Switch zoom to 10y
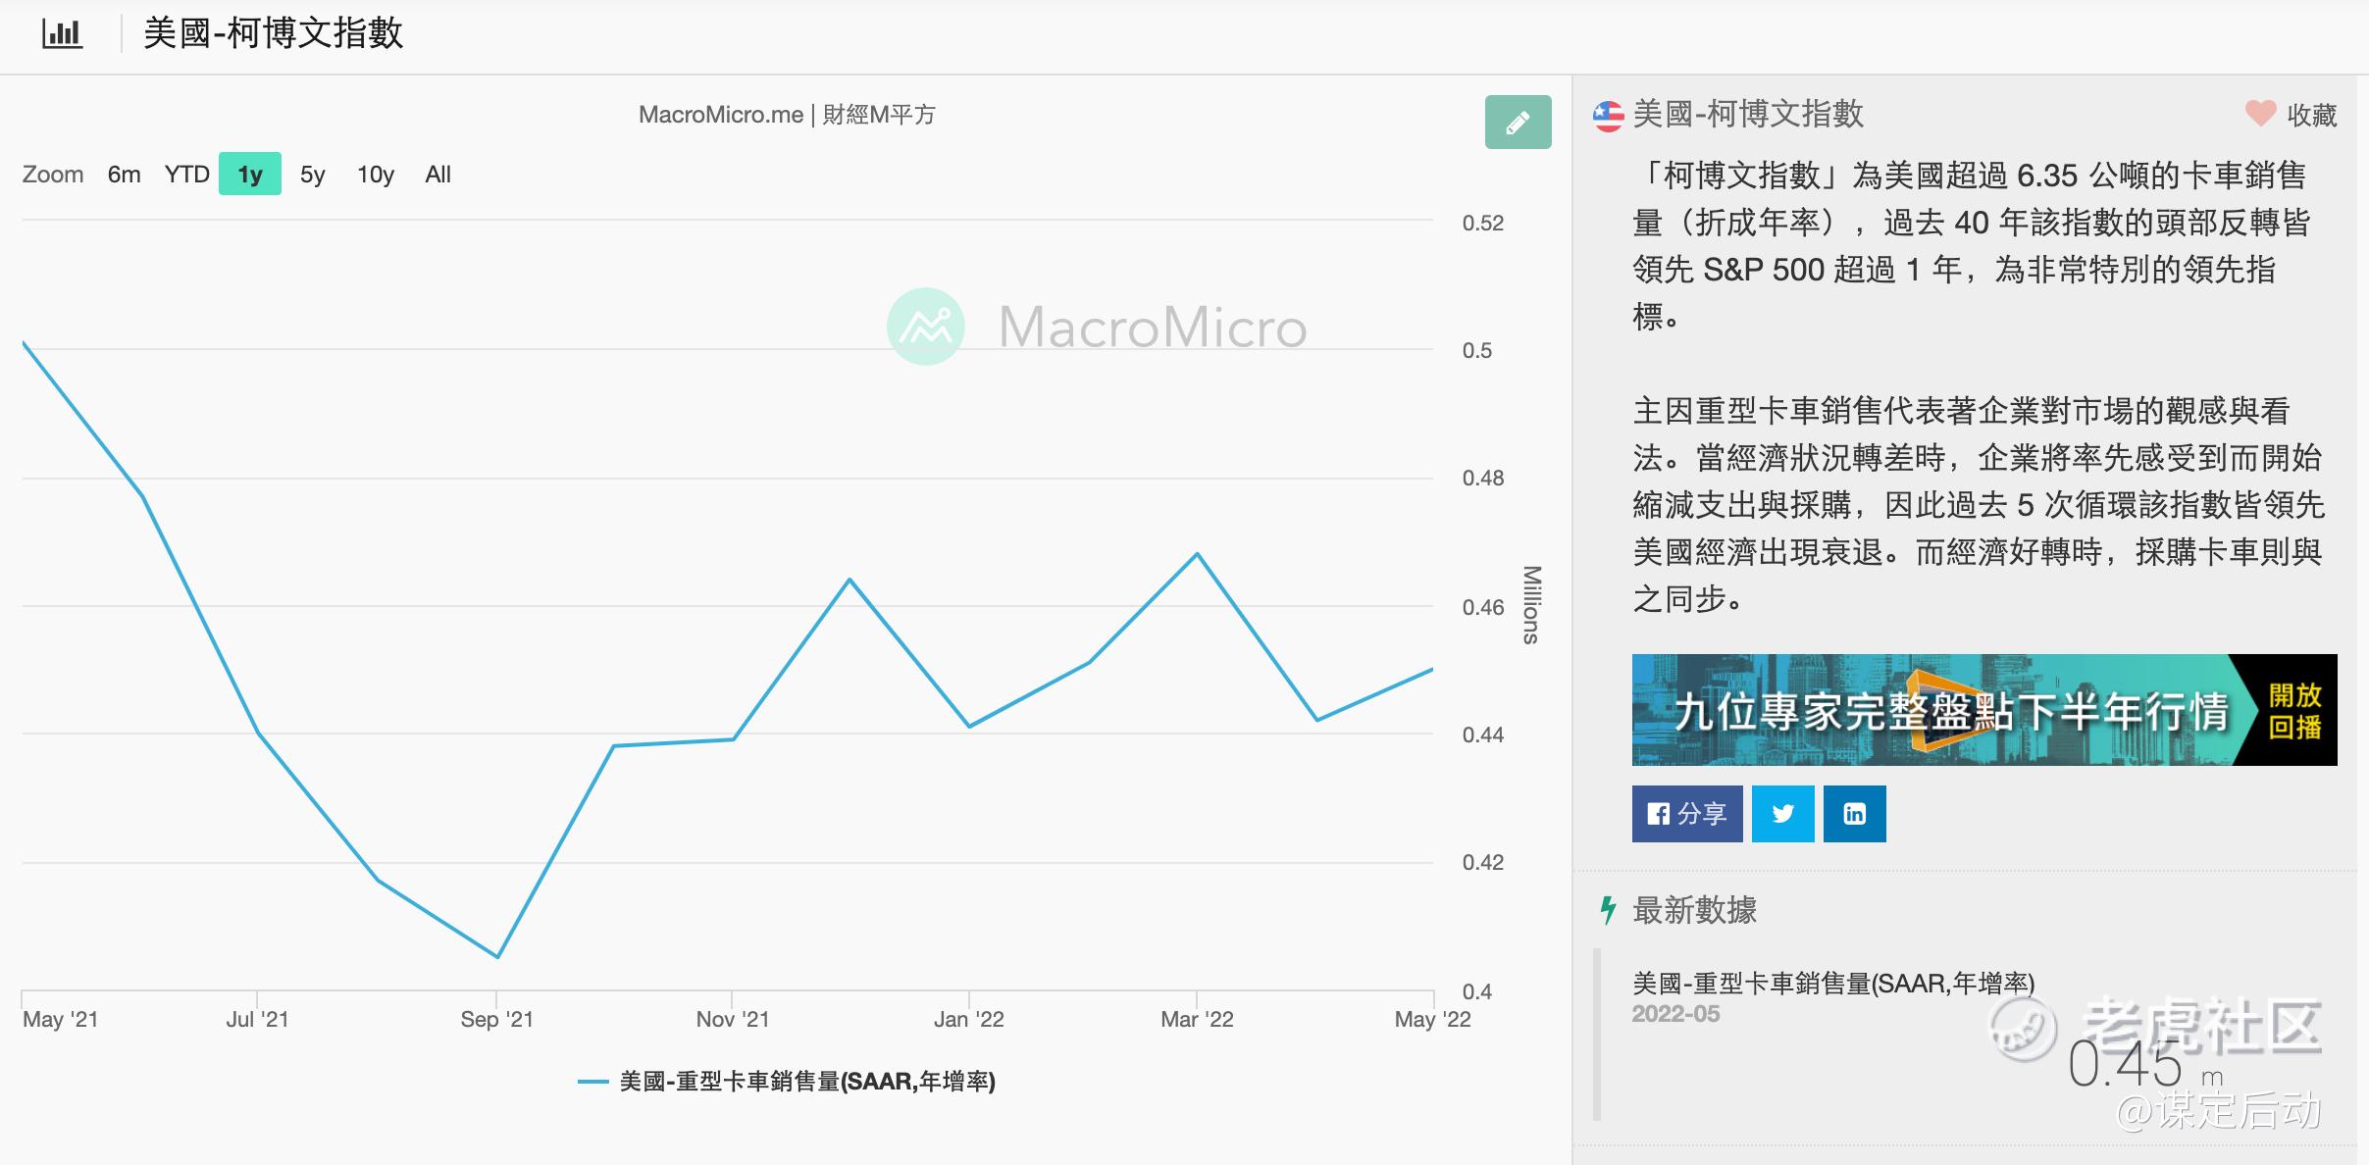 click(x=375, y=175)
